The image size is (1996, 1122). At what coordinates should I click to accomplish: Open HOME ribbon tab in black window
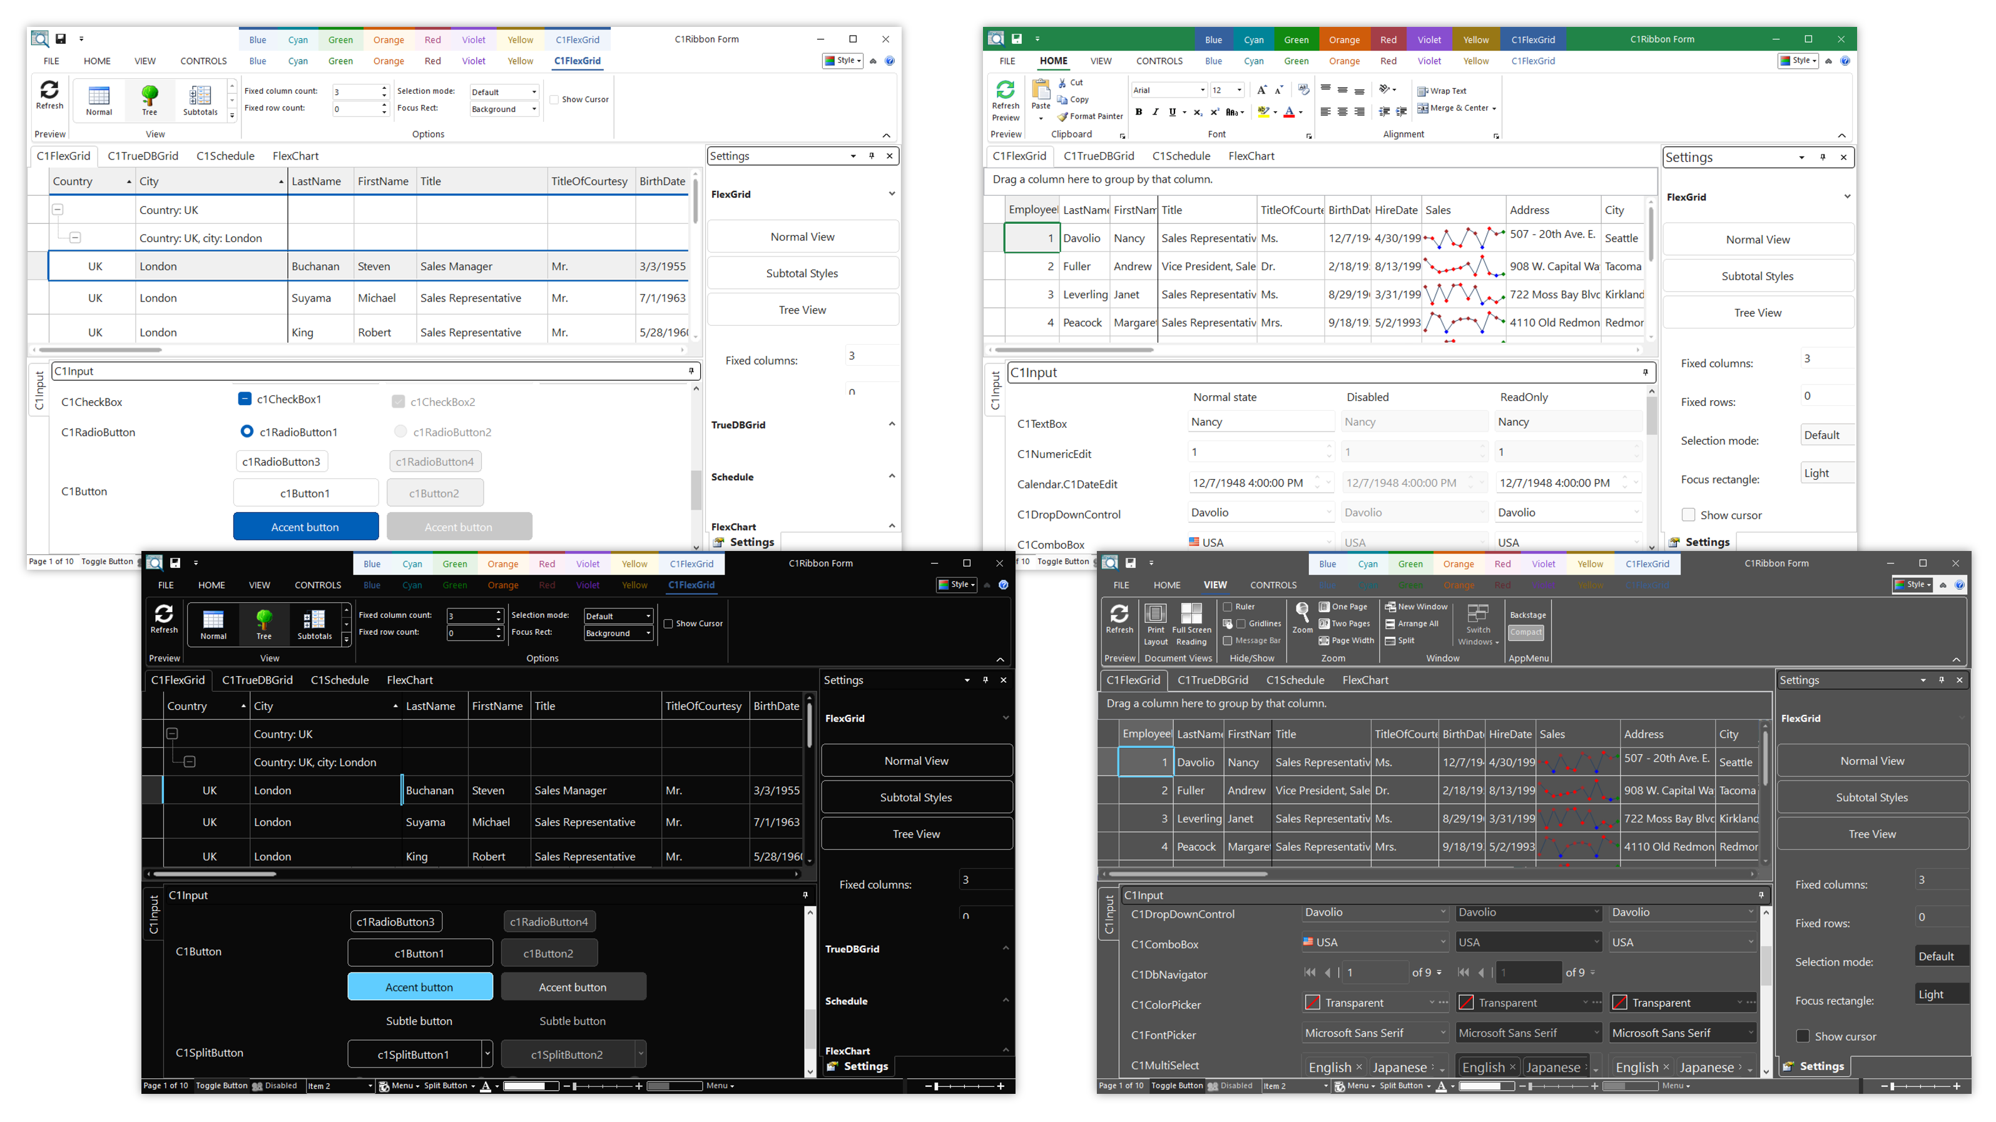point(211,585)
